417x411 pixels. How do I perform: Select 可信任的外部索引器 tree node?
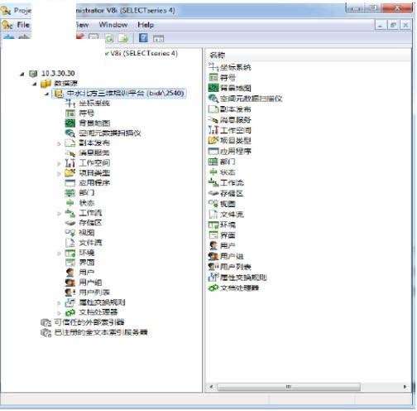[89, 322]
